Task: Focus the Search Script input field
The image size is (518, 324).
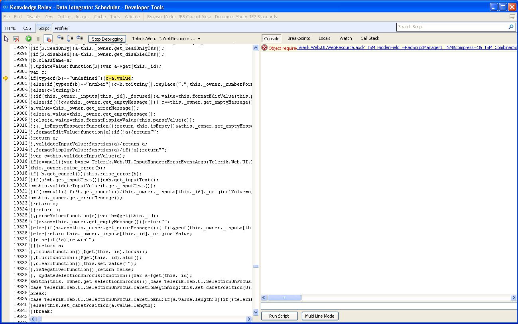Action: pyautogui.click(x=452, y=27)
